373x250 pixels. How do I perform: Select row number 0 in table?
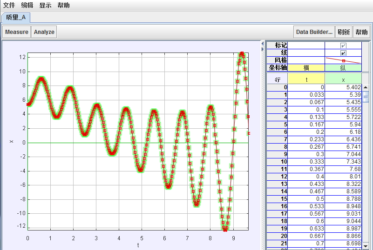click(x=278, y=87)
